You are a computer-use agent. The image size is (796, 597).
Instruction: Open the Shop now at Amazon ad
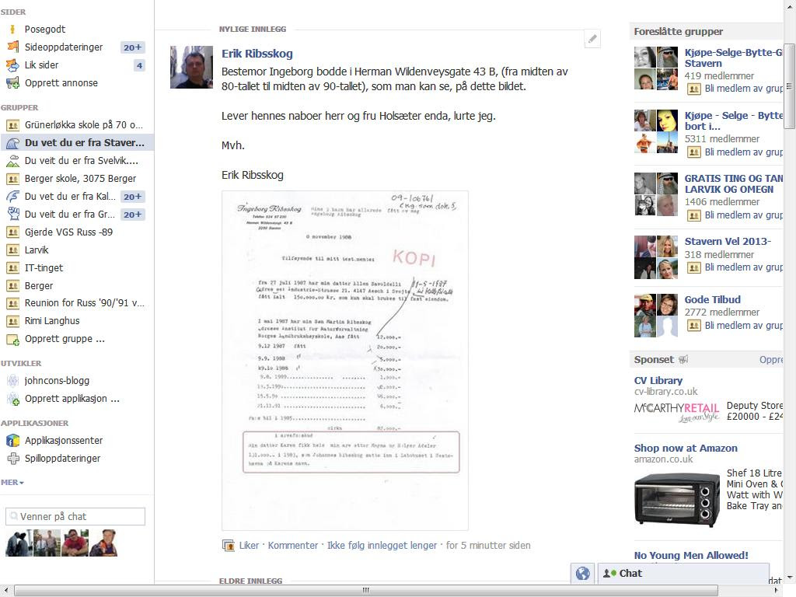tap(686, 448)
